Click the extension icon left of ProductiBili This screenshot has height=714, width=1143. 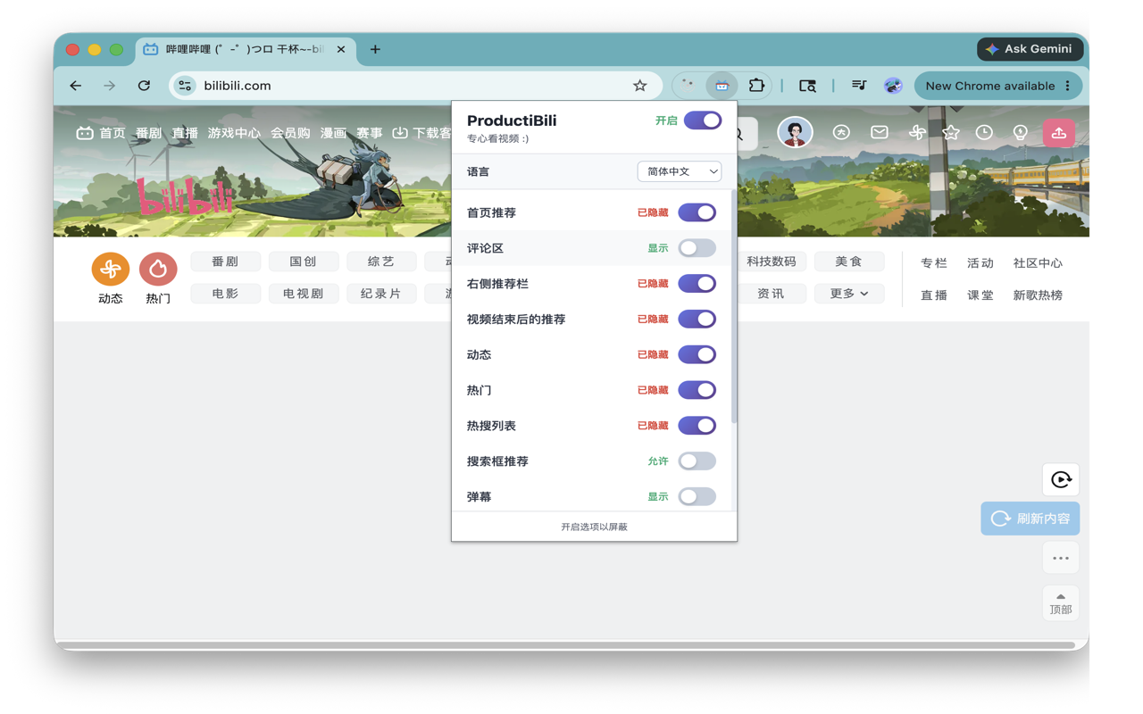[x=688, y=86]
